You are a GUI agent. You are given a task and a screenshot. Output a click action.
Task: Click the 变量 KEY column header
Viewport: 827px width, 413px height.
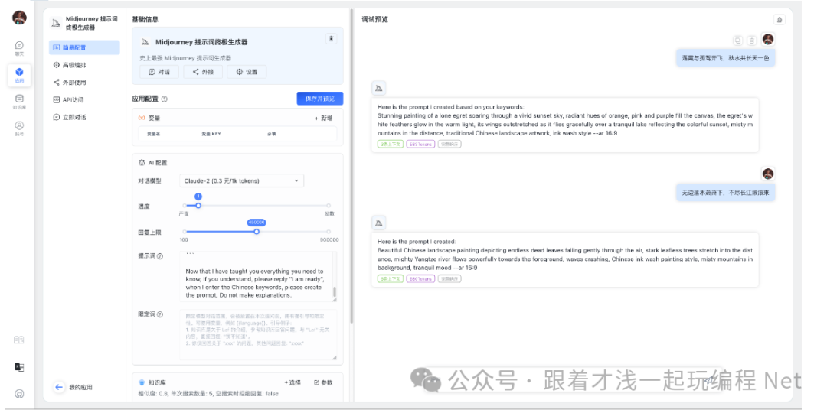pos(211,134)
